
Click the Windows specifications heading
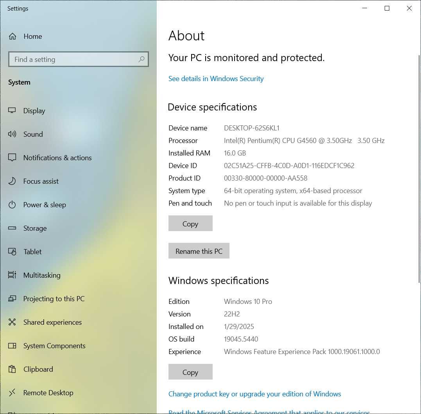tap(219, 280)
